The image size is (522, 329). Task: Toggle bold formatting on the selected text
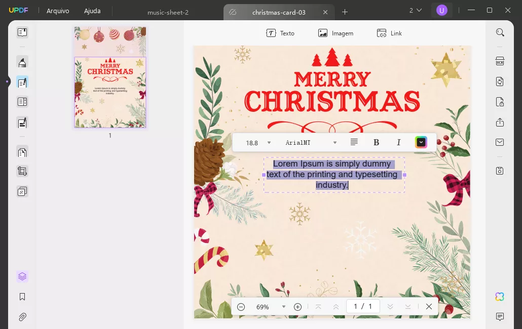click(x=377, y=142)
